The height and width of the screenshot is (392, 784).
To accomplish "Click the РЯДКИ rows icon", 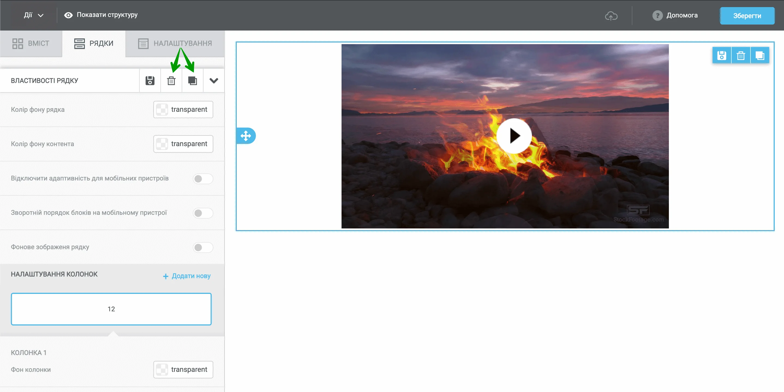I will (x=79, y=44).
